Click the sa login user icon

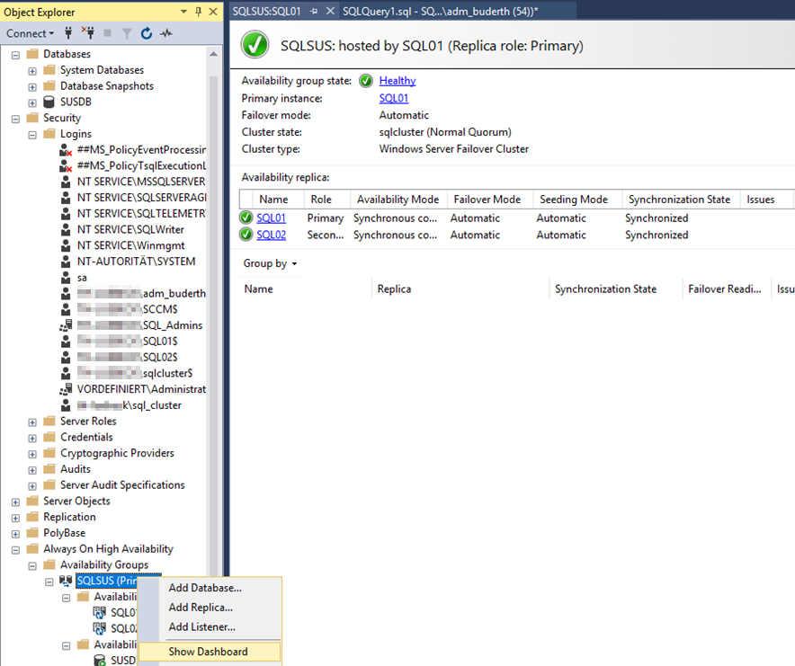pos(66,278)
